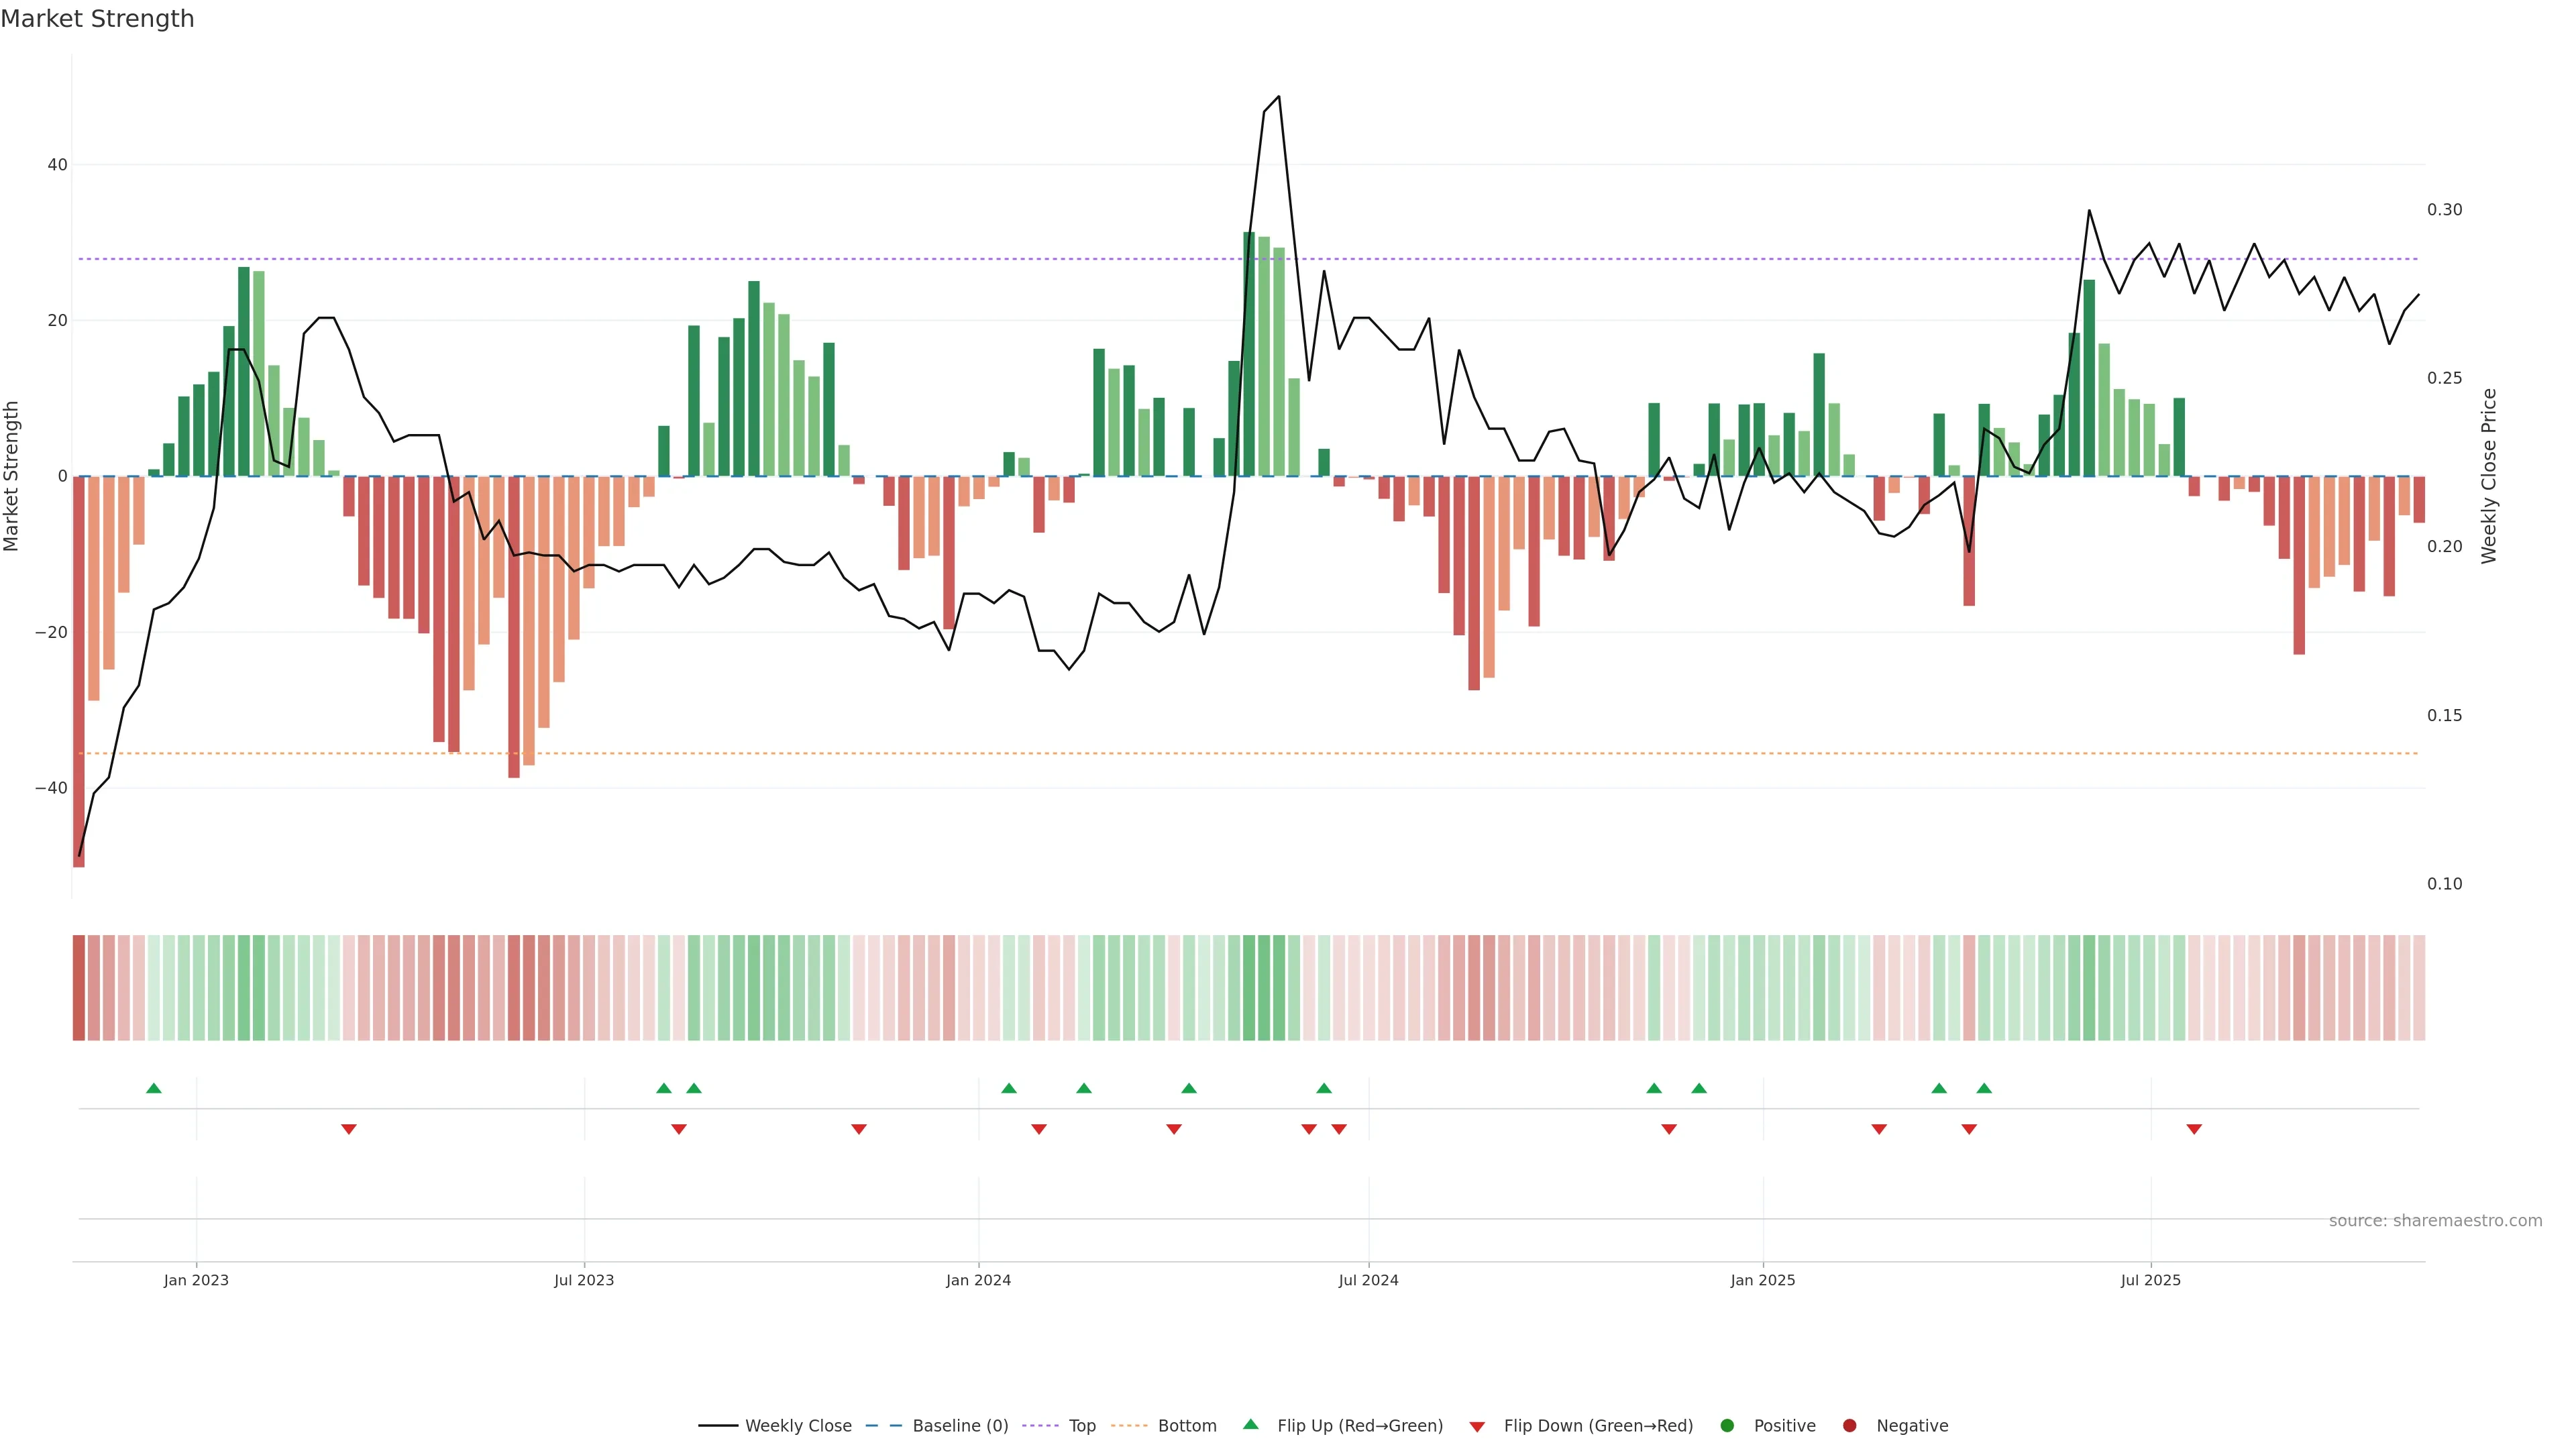Click the Jul 2024 x-axis label
This screenshot has width=2576, height=1449.
(1368, 1280)
